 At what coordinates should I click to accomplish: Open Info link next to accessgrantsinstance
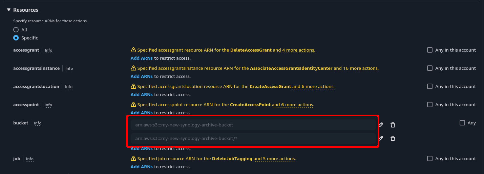69,68
